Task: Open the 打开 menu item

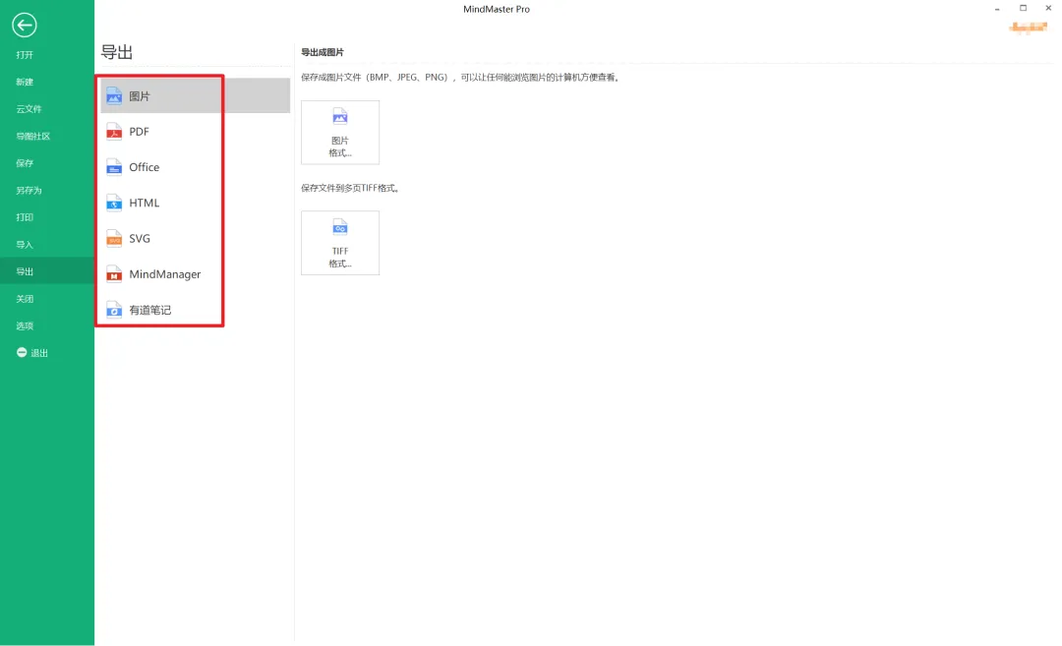Action: (x=25, y=55)
